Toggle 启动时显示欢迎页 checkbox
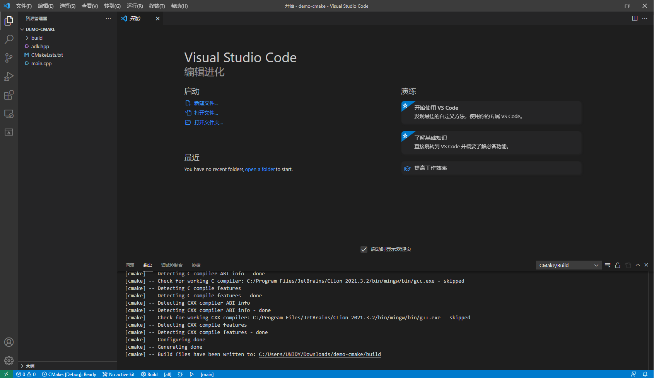Image resolution: width=654 pixels, height=378 pixels. 364,249
